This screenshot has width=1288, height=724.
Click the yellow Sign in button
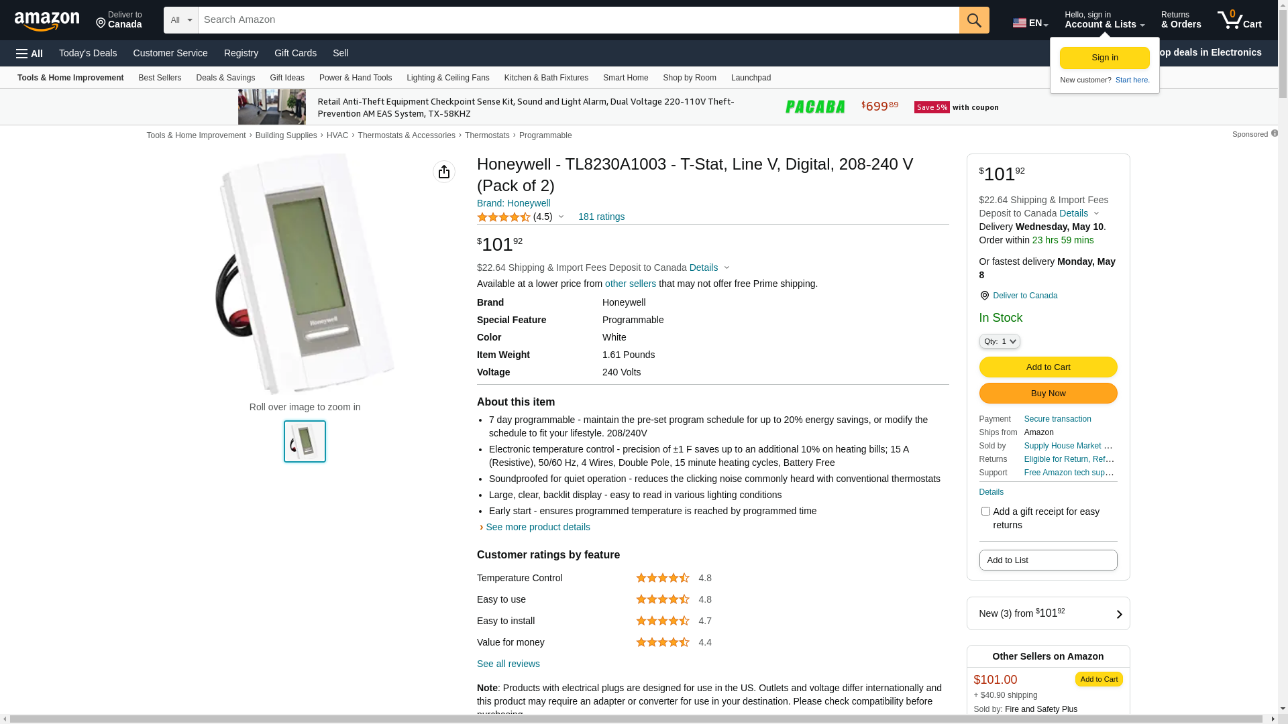click(x=1105, y=58)
